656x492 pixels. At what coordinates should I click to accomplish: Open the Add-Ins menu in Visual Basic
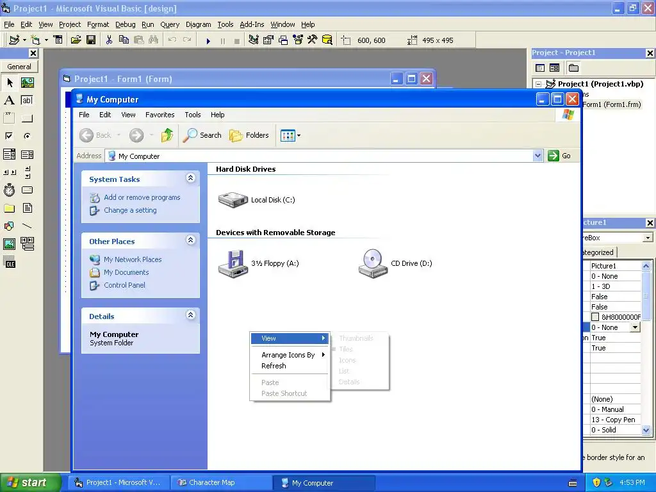tap(252, 25)
